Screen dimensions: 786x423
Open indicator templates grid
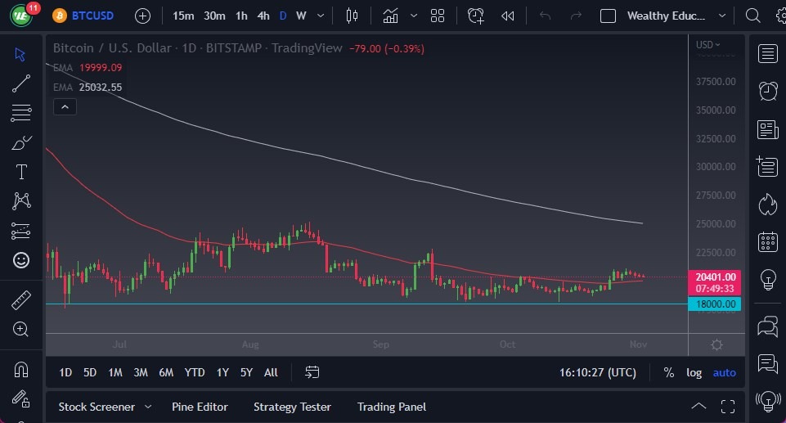(438, 16)
